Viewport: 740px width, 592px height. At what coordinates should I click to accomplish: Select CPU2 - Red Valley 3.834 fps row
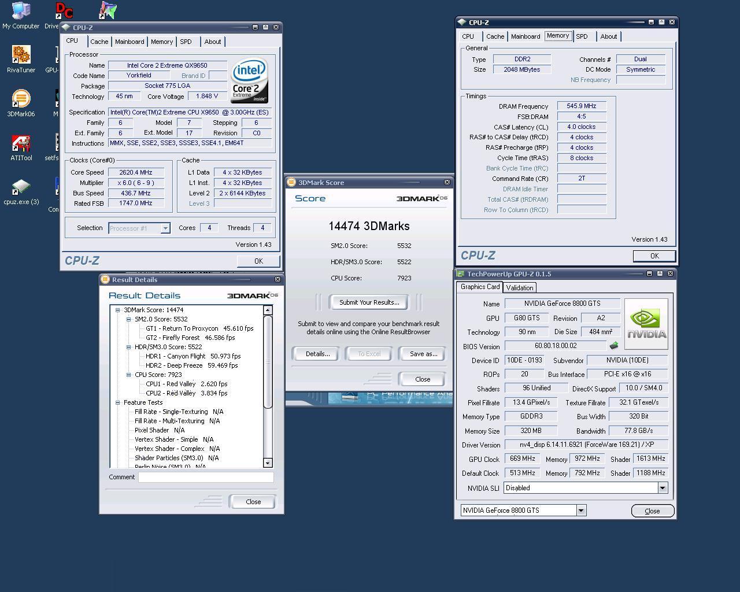(186, 393)
